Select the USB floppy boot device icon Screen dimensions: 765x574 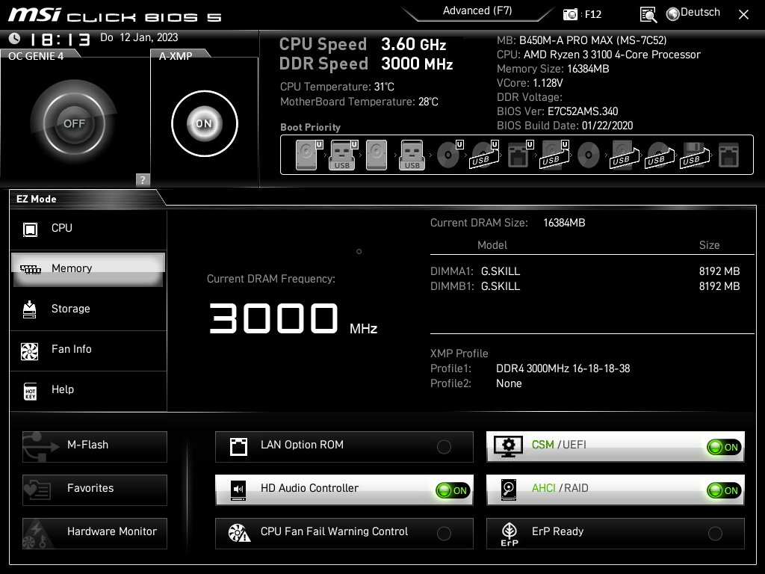tap(694, 155)
